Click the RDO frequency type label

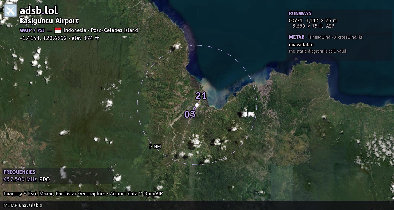click(44, 180)
